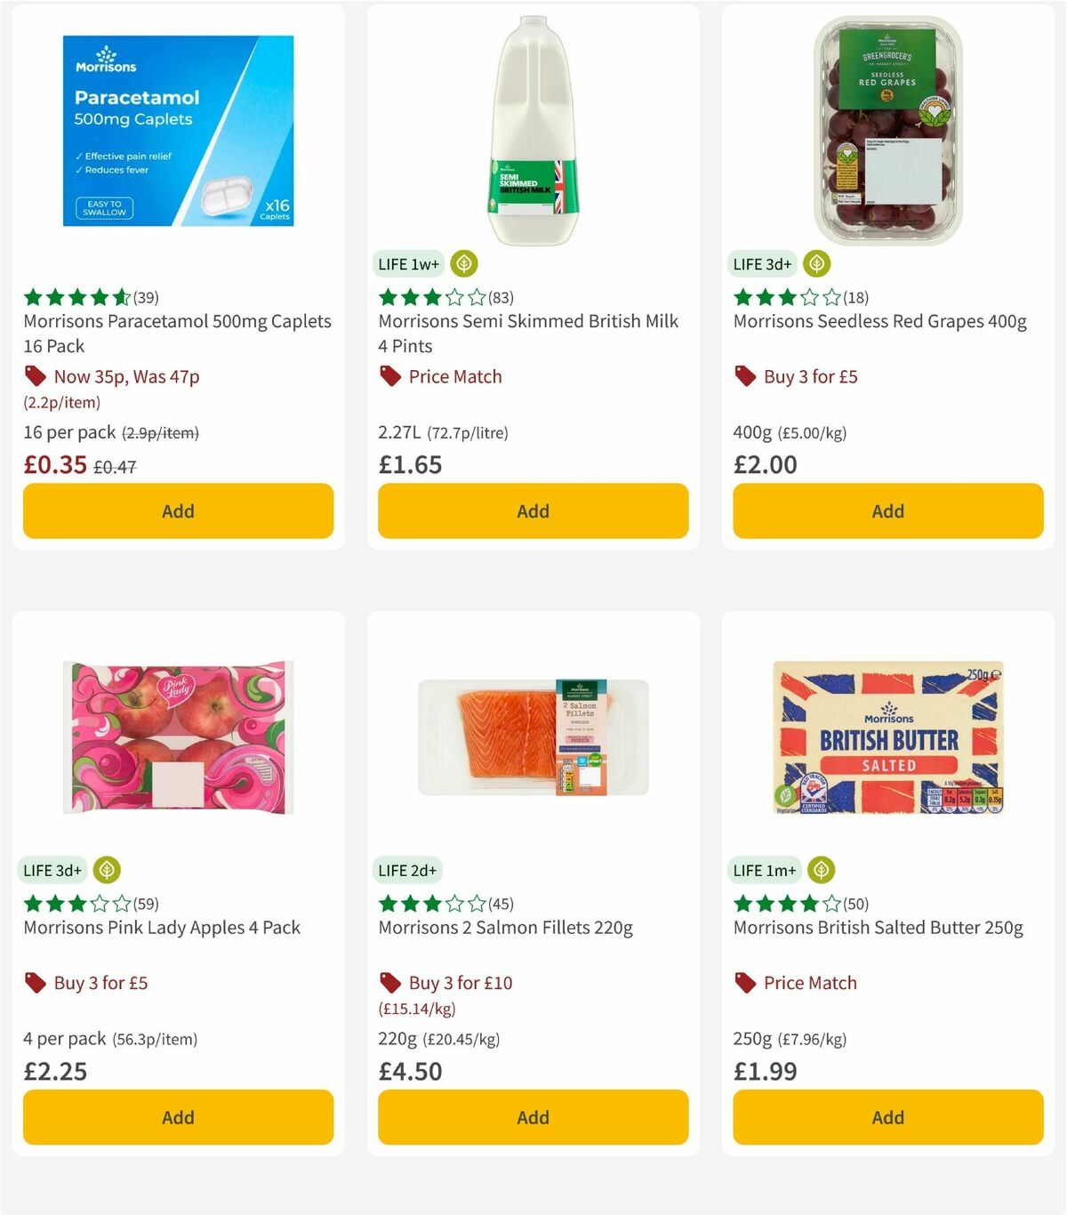Click the Buy 3 for £5 offer on apples
The width and height of the screenshot is (1067, 1215).
(x=100, y=983)
